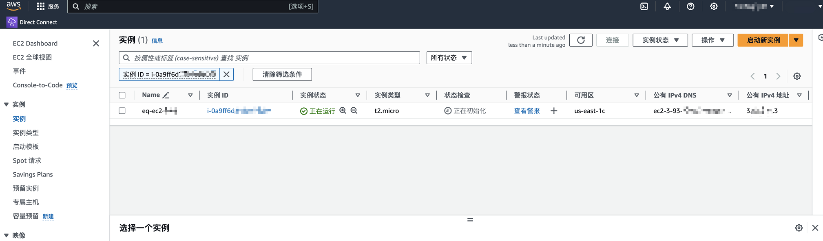
Task: Open the instance state dropdown
Action: point(660,40)
